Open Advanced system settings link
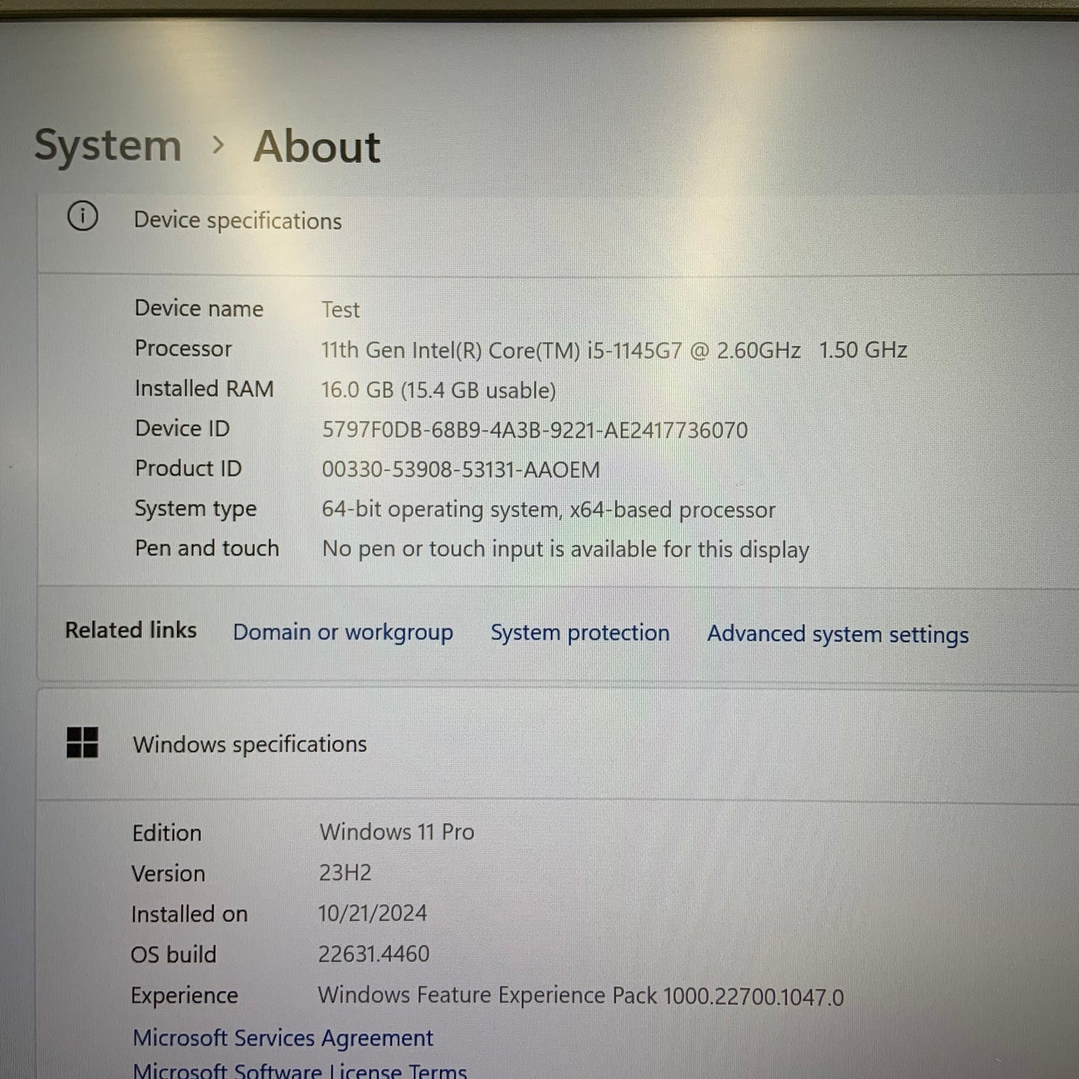 click(838, 635)
